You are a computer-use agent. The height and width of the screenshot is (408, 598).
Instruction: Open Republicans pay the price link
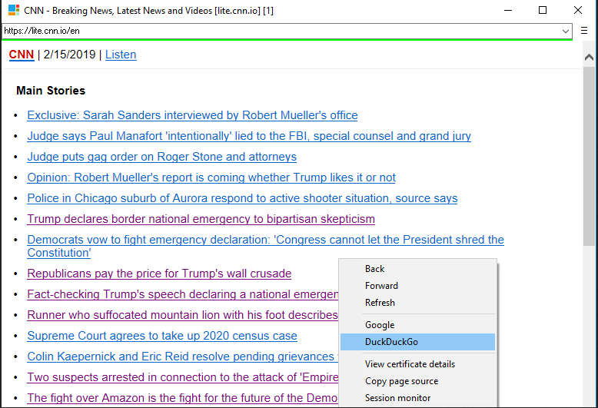(x=159, y=274)
